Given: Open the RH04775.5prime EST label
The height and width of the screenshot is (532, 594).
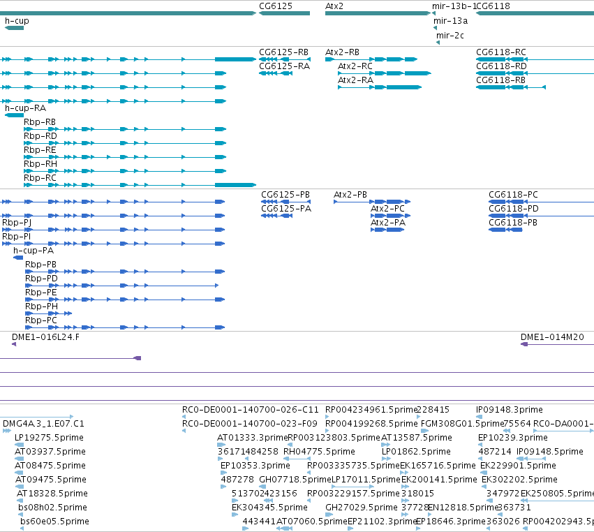Looking at the screenshot, I should coord(319,452).
